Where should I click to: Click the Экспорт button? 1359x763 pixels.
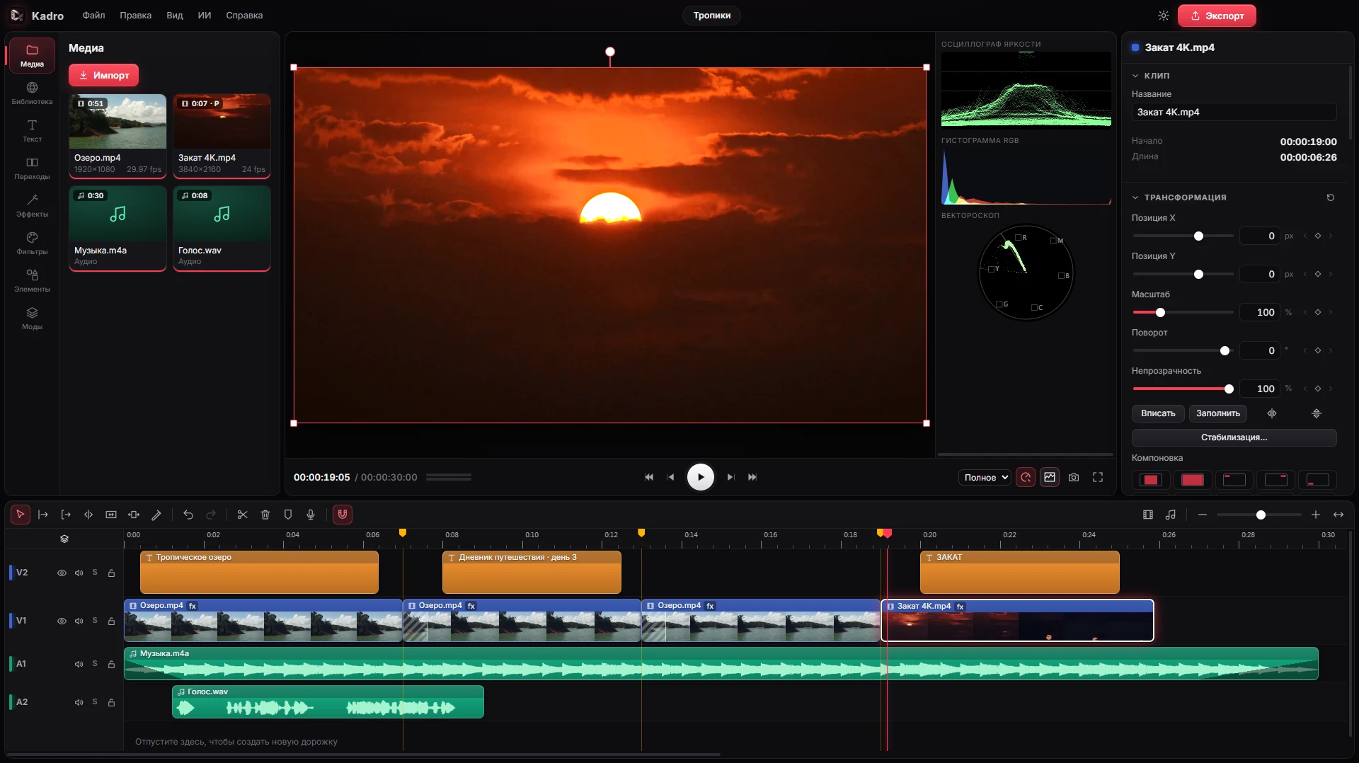tap(1217, 16)
